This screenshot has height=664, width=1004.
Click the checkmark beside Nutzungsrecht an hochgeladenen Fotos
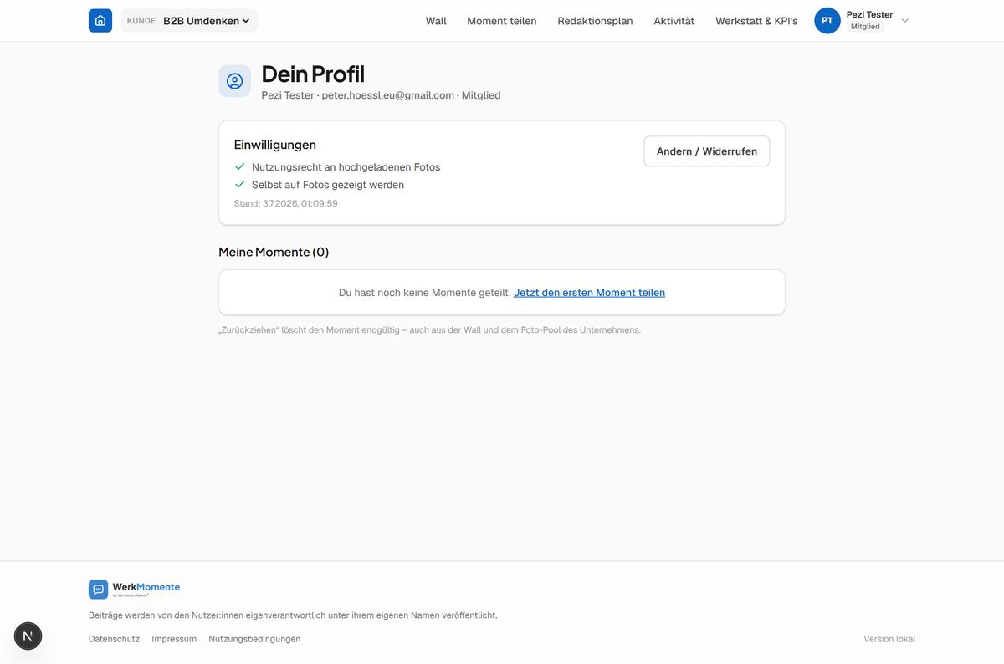pos(240,166)
